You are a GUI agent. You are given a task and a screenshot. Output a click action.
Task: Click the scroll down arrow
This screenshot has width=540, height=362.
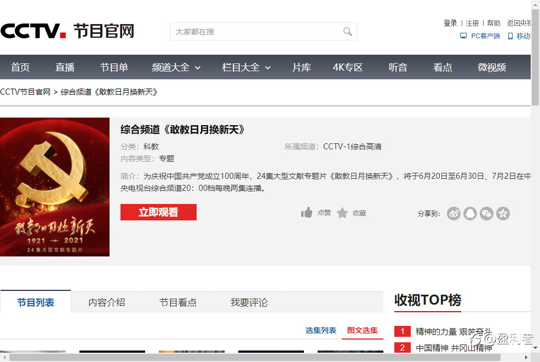click(535, 348)
